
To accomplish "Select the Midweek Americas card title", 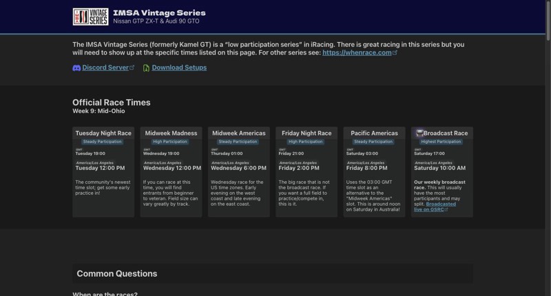I will point(239,133).
